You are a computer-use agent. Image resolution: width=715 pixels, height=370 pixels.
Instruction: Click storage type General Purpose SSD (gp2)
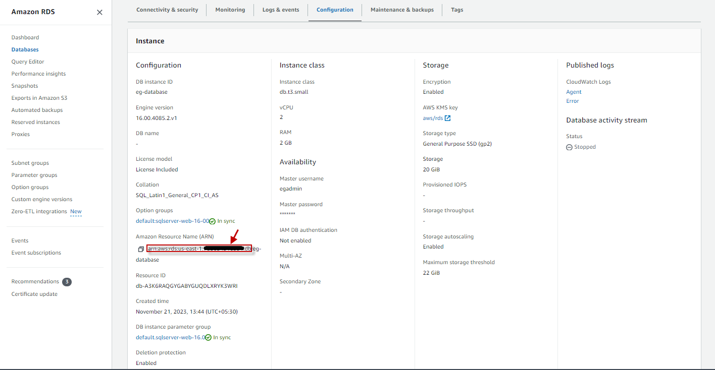tap(457, 144)
